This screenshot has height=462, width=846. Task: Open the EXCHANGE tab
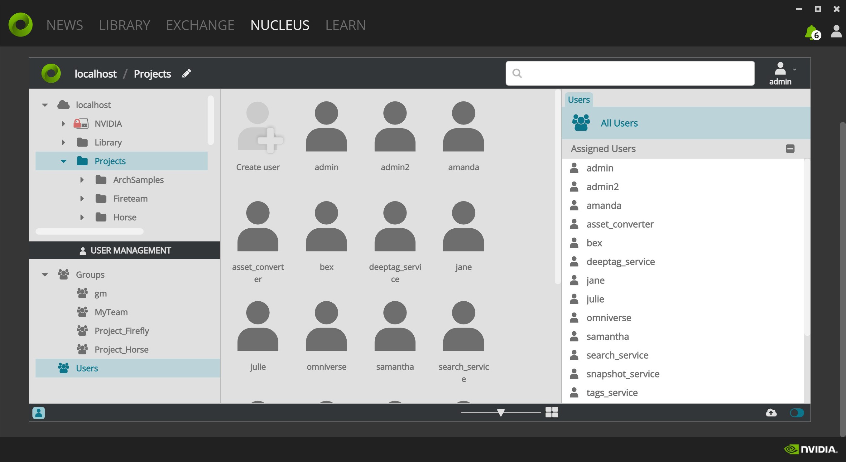[x=200, y=25]
